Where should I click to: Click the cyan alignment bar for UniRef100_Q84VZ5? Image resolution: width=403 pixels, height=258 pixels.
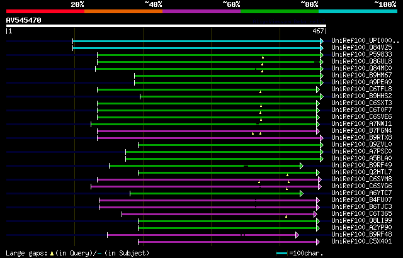click(197, 48)
